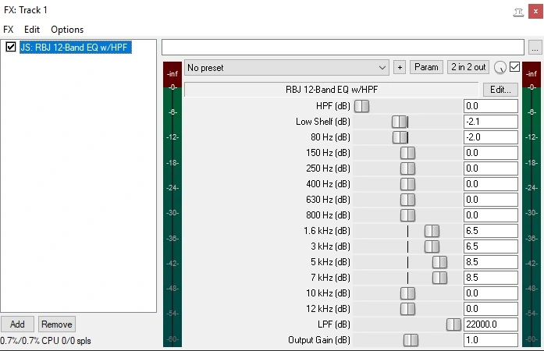Click the wet/dry mix knob
The width and height of the screenshot is (544, 351).
tap(500, 68)
